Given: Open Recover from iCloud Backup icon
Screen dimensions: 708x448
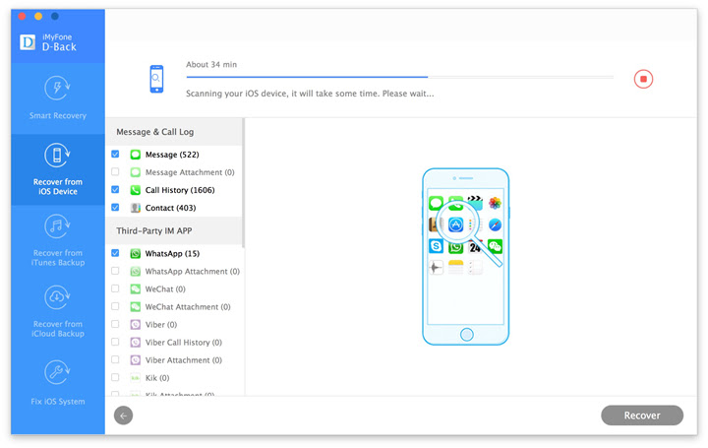Looking at the screenshot, I should pyautogui.click(x=57, y=297).
